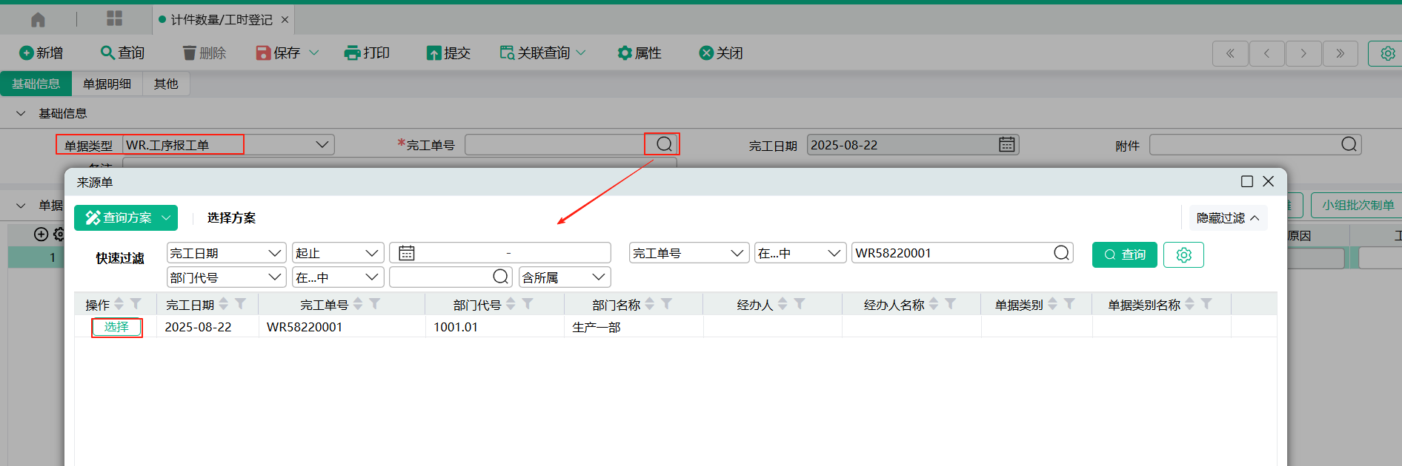Click the WR58220001 search input field
Viewport: 1402px width, 466px height.
coord(951,253)
